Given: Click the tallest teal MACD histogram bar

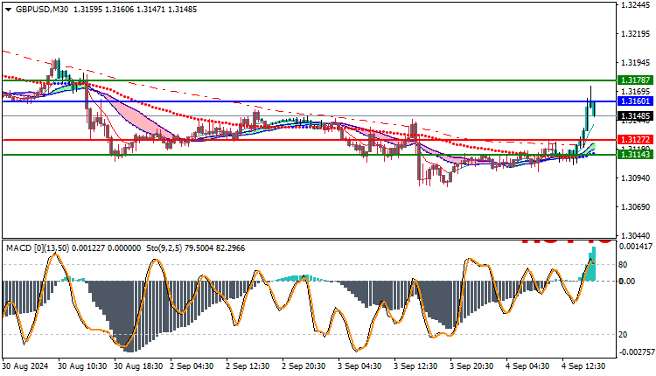Looking at the screenshot, I should [x=594, y=263].
